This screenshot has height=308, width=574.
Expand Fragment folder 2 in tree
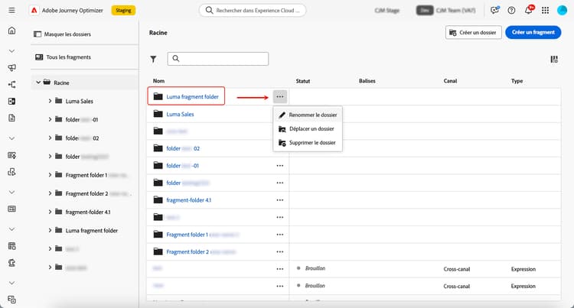(x=50, y=193)
